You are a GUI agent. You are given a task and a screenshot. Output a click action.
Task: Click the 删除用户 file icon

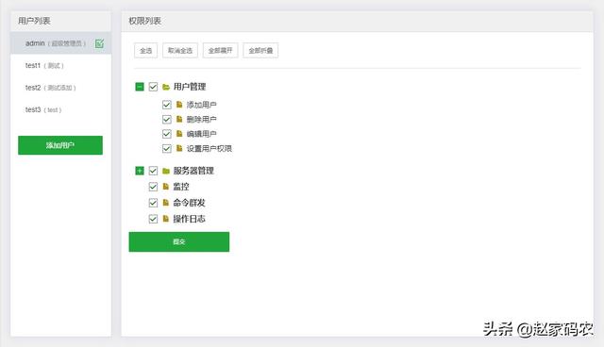click(179, 119)
